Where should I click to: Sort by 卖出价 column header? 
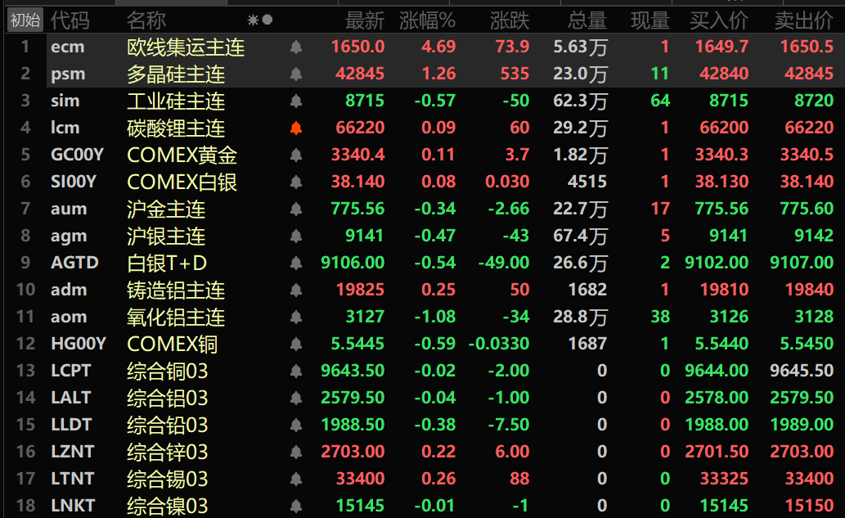tap(804, 21)
